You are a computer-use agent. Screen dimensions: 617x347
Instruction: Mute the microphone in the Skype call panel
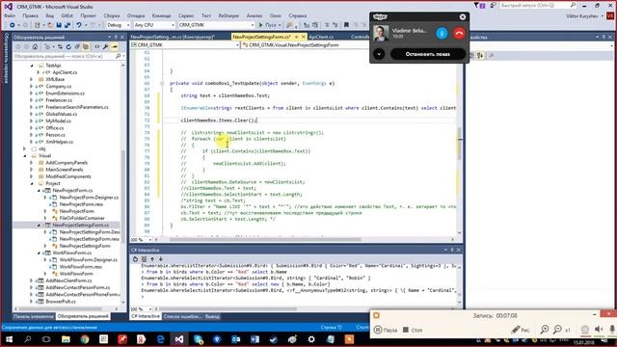tap(442, 34)
